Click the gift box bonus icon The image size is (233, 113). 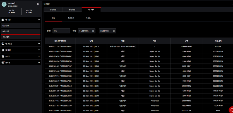click(x=3, y=56)
